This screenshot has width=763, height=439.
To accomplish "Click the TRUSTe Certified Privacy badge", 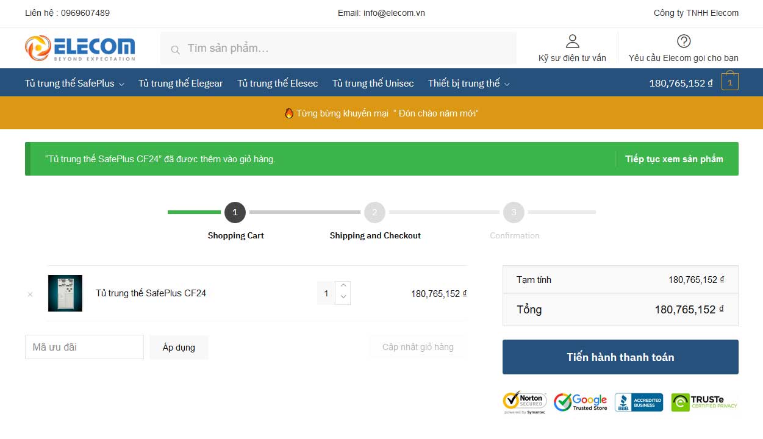I will (x=704, y=402).
